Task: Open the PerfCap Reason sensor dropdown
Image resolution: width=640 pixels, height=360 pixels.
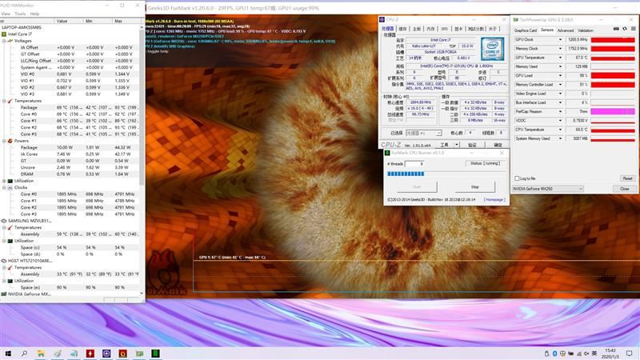Action: pos(560,111)
